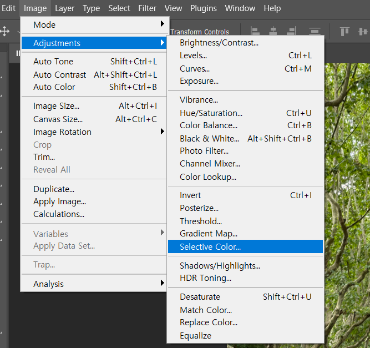Open Shadows/Highlights adjustment

245,266
